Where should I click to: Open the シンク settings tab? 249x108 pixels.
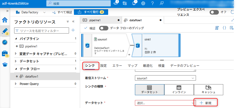click(90, 66)
